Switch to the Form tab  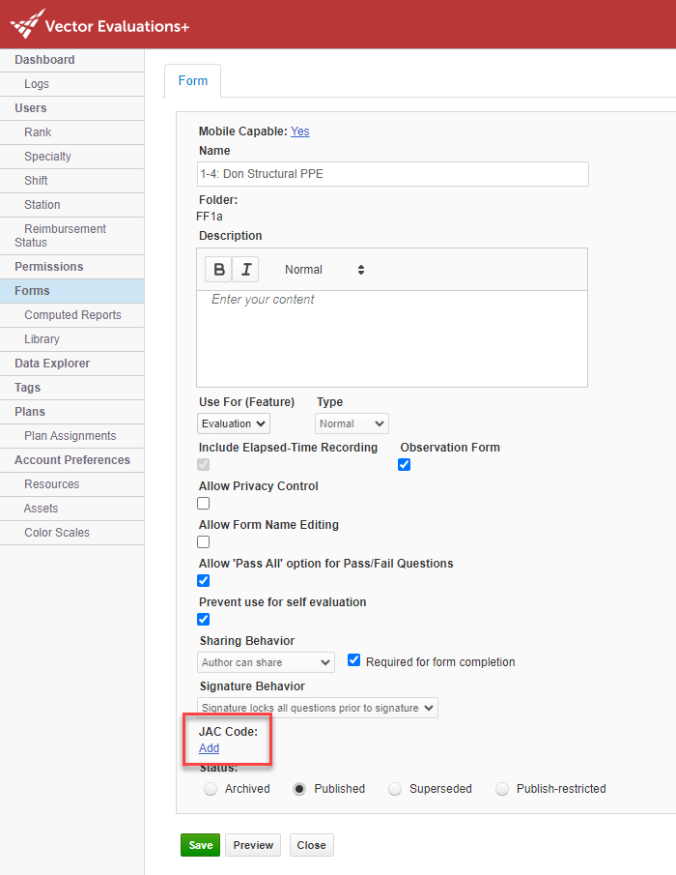192,81
